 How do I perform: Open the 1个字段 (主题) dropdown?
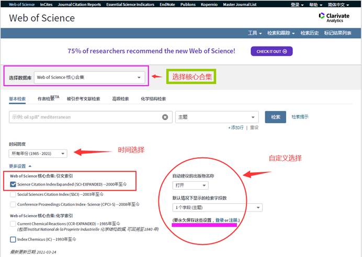pyautogui.click(x=217, y=207)
